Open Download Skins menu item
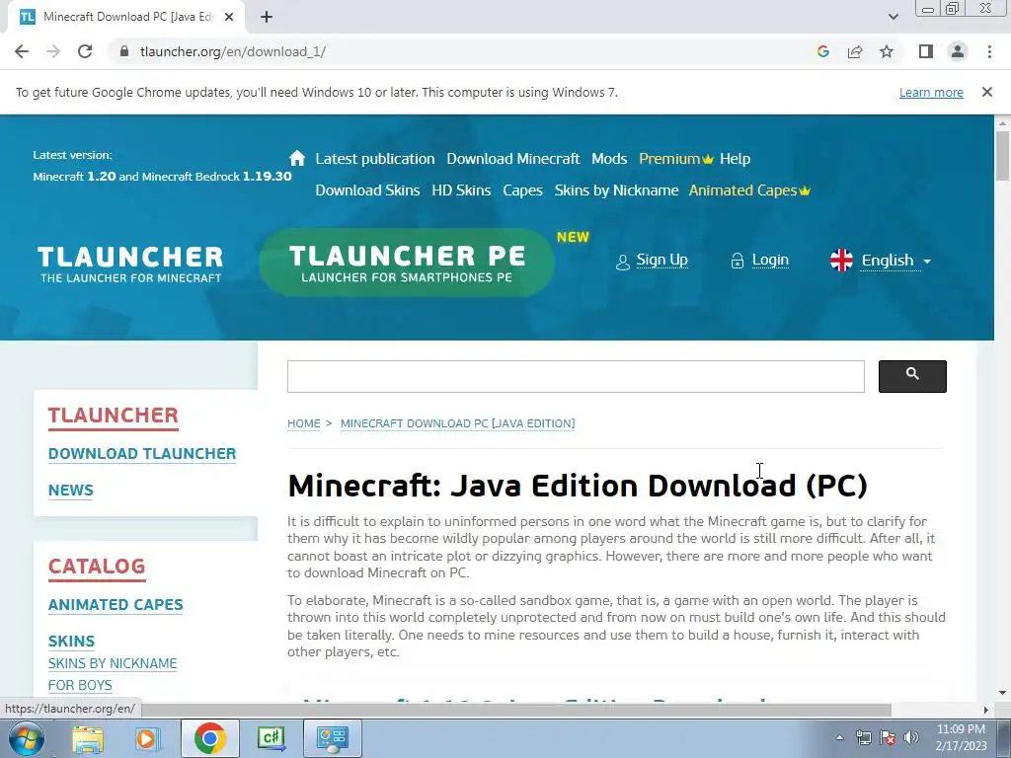The height and width of the screenshot is (758, 1011). [367, 190]
